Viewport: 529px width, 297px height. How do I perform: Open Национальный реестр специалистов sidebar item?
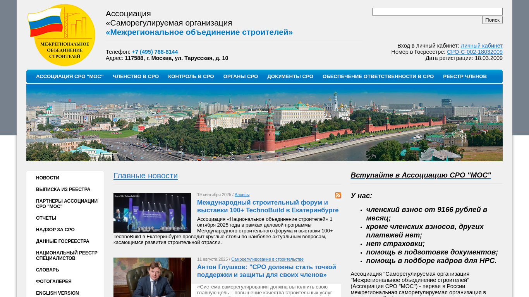67,256
